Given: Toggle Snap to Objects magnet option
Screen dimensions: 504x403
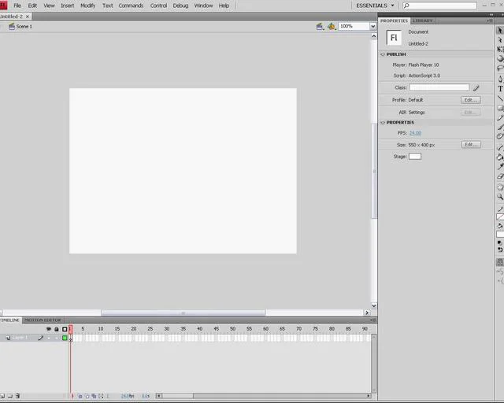Looking at the screenshot, I should 500,262.
